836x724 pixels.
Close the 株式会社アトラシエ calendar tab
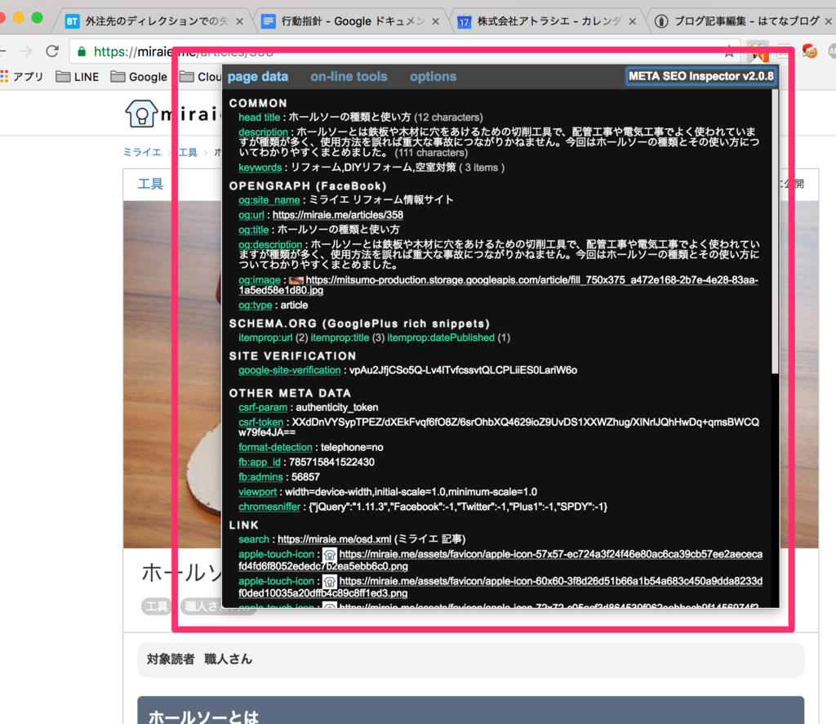[633, 21]
